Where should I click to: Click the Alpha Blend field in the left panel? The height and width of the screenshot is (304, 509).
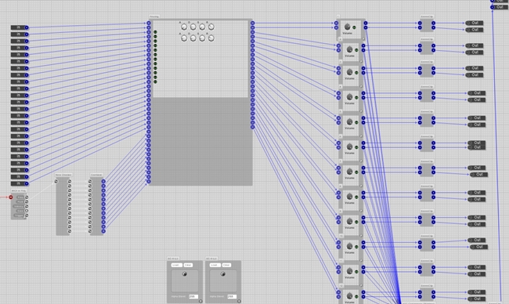pos(193,296)
